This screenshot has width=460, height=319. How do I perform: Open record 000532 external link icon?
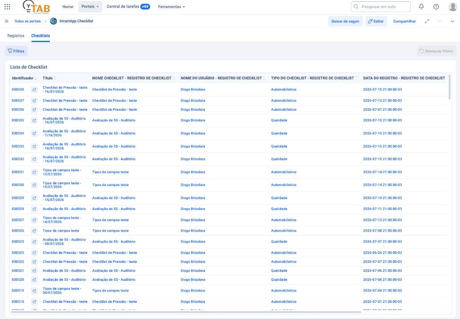point(34,159)
